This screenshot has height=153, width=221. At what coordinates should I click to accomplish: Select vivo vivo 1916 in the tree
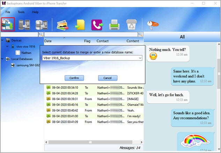tap(25, 47)
